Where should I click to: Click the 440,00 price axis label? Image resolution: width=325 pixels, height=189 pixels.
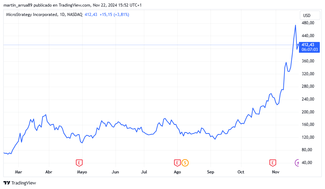click(308, 36)
